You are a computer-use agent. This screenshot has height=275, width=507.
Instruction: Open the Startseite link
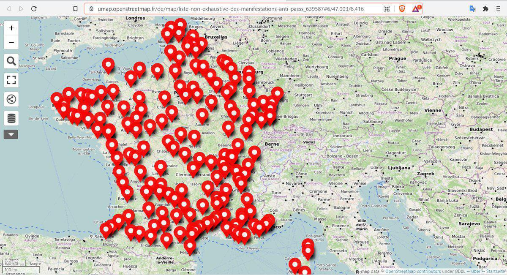pos(495,272)
